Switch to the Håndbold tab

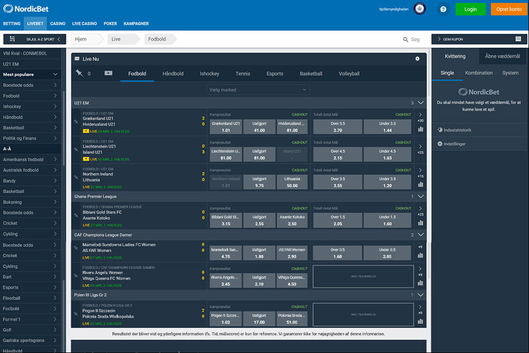(x=173, y=73)
